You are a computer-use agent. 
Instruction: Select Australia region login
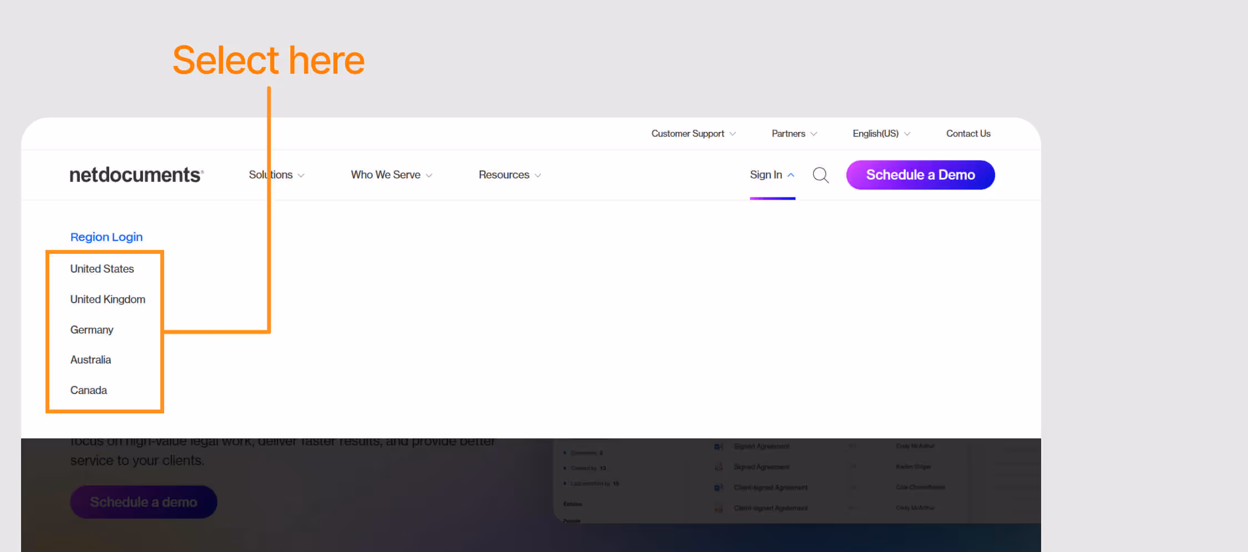(x=90, y=360)
